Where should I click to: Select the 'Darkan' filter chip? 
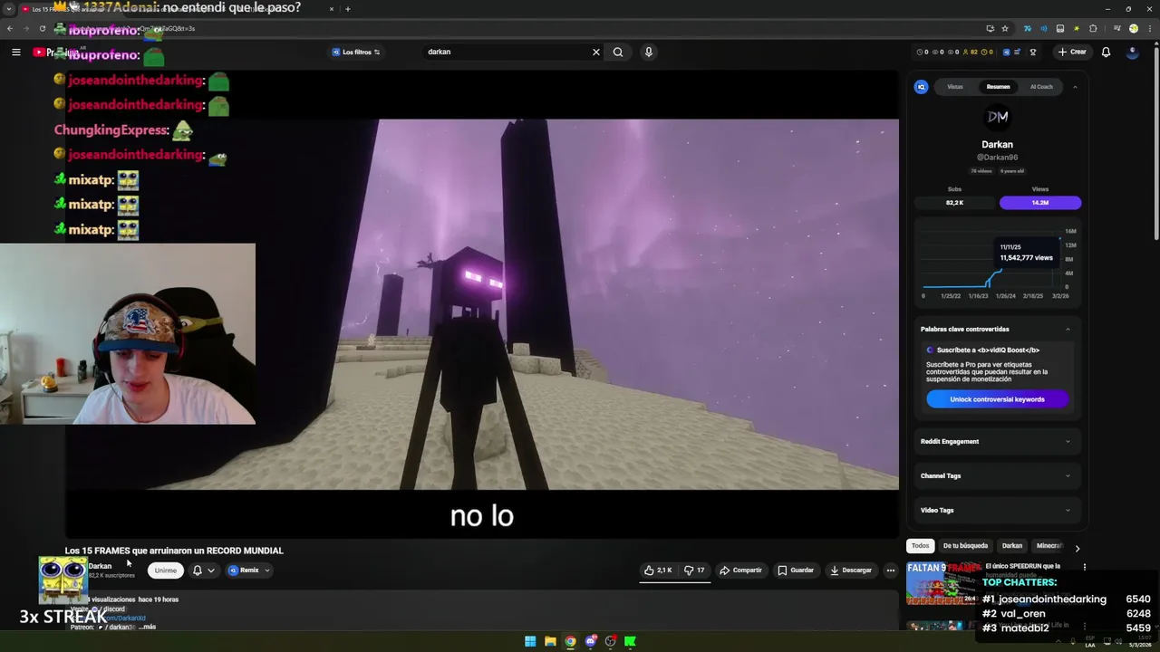(x=1012, y=546)
